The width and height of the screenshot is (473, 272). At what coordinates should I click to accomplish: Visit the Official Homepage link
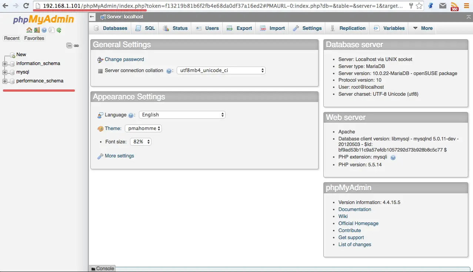click(359, 224)
